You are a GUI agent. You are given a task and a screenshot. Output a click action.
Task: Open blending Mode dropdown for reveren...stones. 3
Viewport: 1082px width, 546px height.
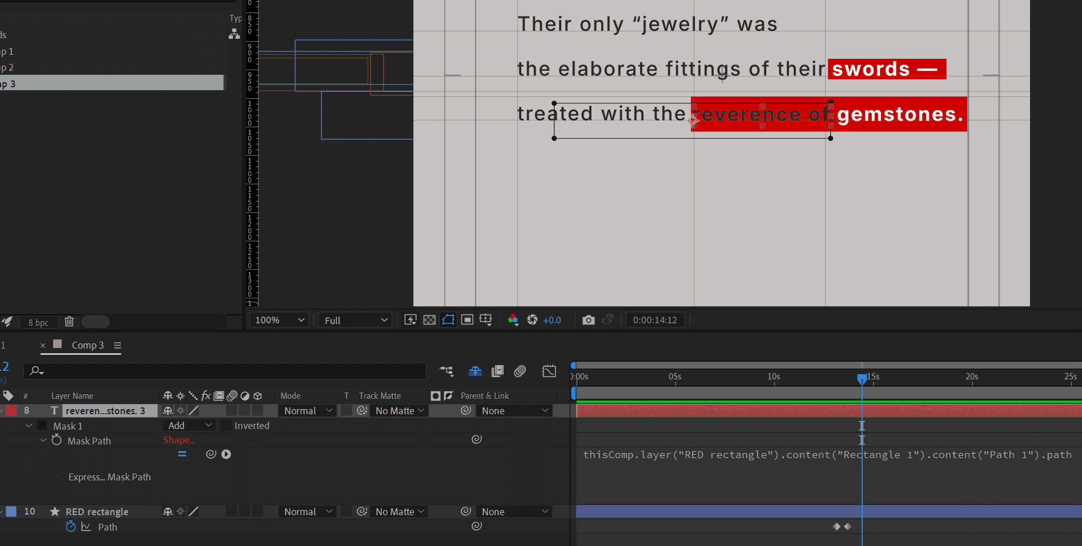click(x=307, y=411)
